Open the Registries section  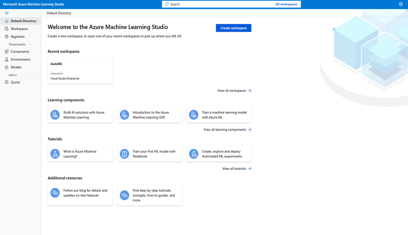18,36
